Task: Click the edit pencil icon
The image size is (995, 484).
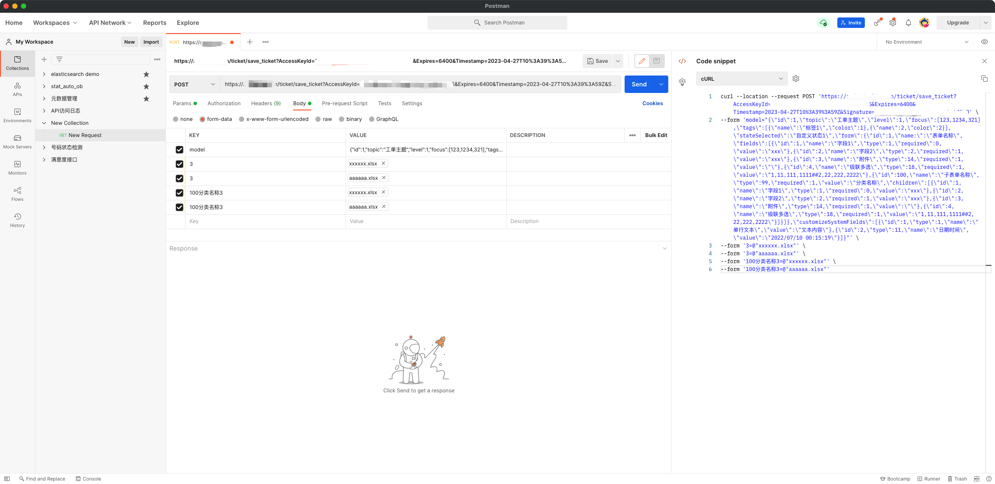Action: click(x=642, y=61)
